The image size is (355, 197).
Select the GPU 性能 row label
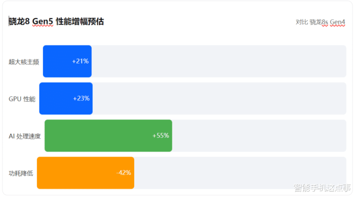point(22,98)
